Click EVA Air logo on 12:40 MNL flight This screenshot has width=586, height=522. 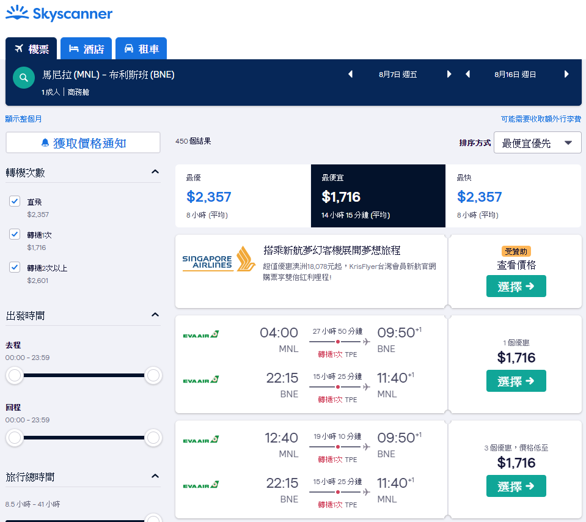[201, 439]
